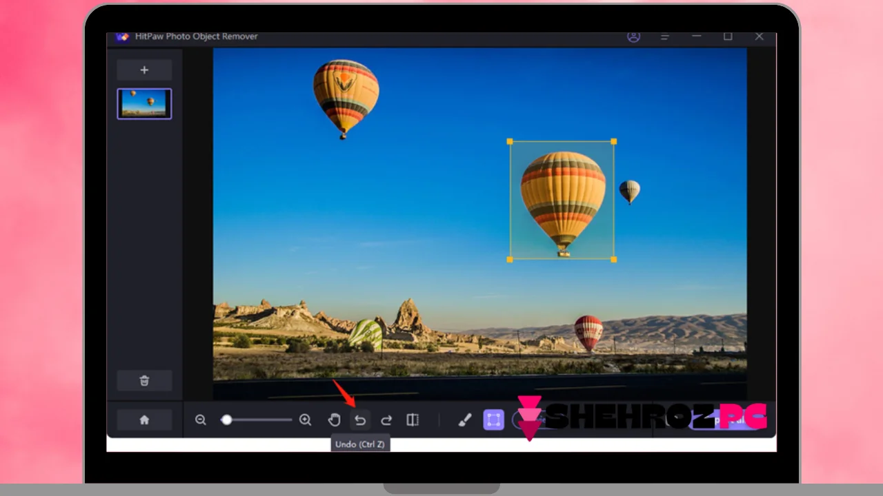Image resolution: width=883 pixels, height=496 pixels.
Task: Maximize the HitPaw window
Action: 728,37
